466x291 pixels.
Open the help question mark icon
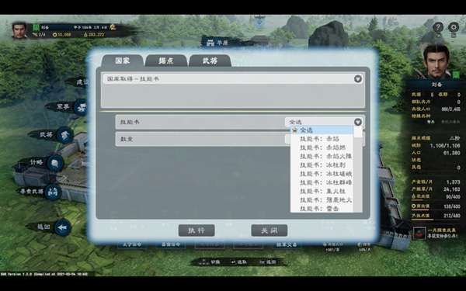pos(438,28)
